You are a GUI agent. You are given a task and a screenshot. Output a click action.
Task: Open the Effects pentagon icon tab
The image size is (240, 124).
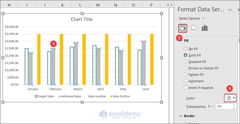pos(193,28)
